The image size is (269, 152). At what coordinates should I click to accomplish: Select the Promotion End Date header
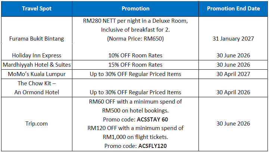(233, 9)
